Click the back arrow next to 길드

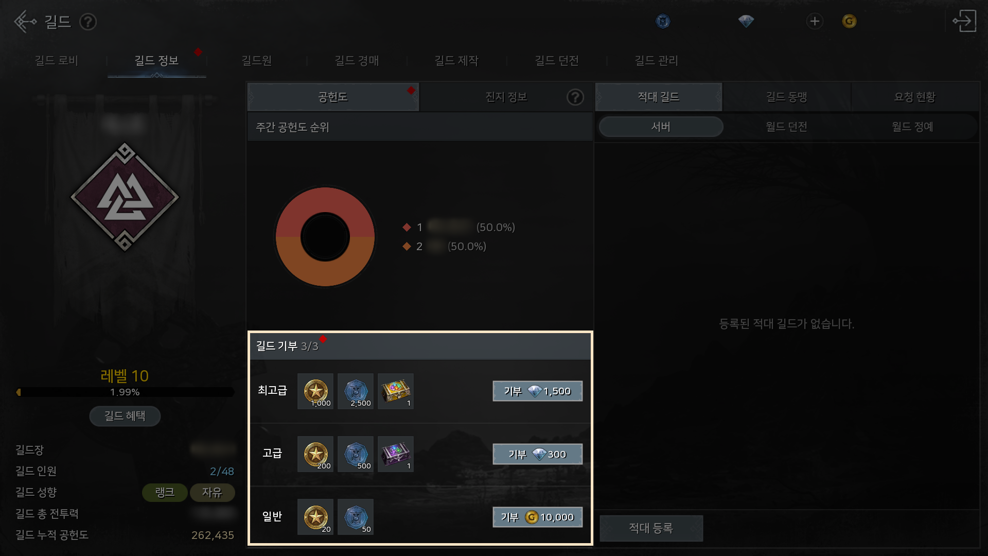(x=25, y=22)
